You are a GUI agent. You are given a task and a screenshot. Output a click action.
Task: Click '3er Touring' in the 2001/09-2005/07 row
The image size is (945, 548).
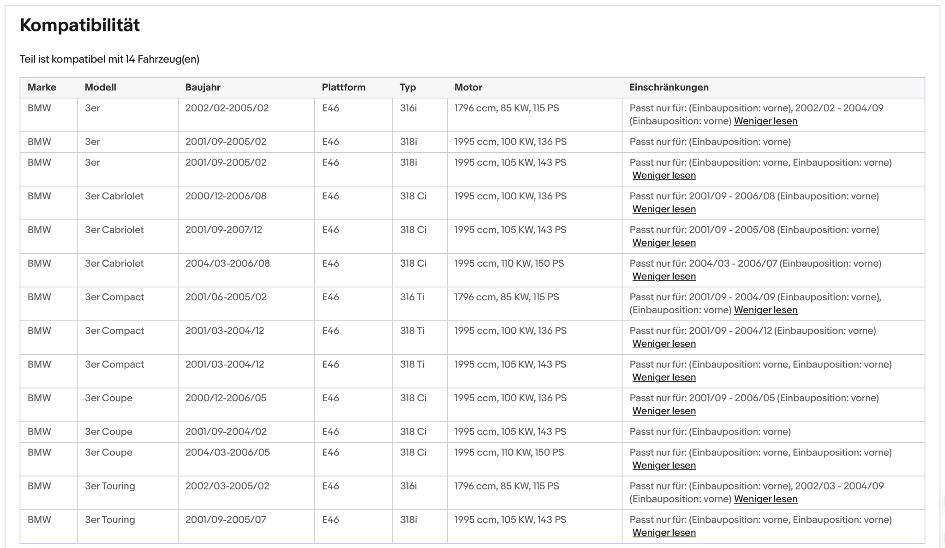click(110, 520)
